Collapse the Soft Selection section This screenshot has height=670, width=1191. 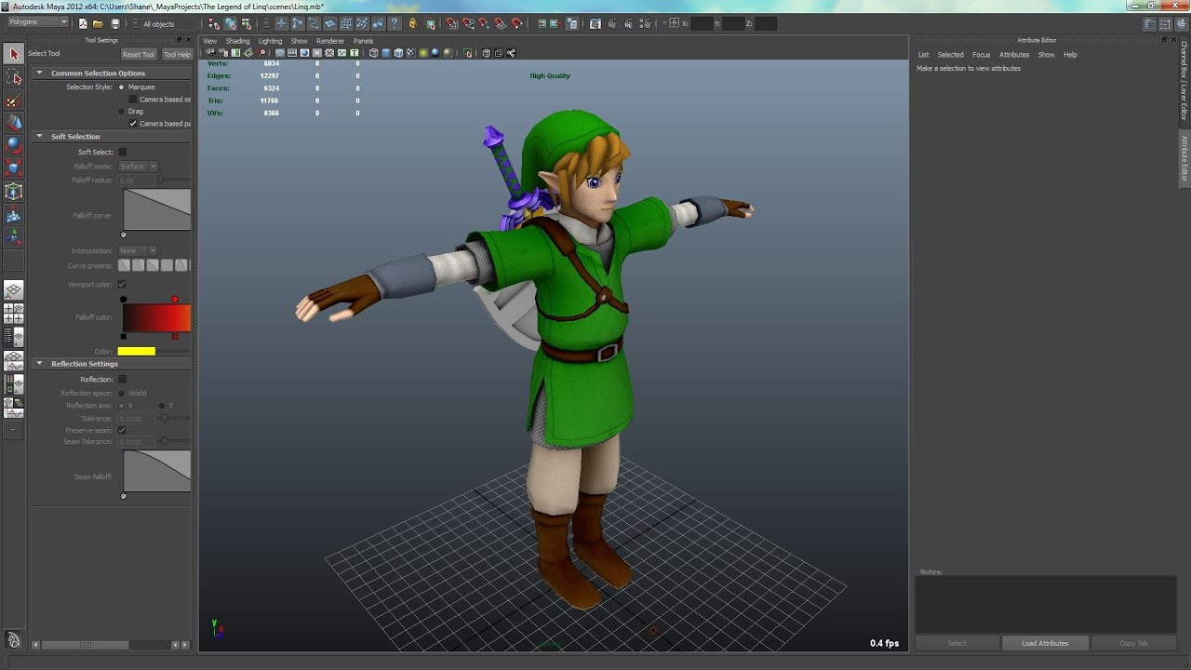click(39, 136)
